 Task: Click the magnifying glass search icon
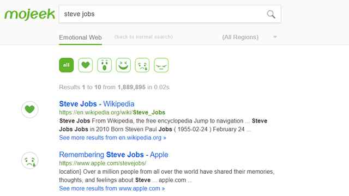coord(271,14)
